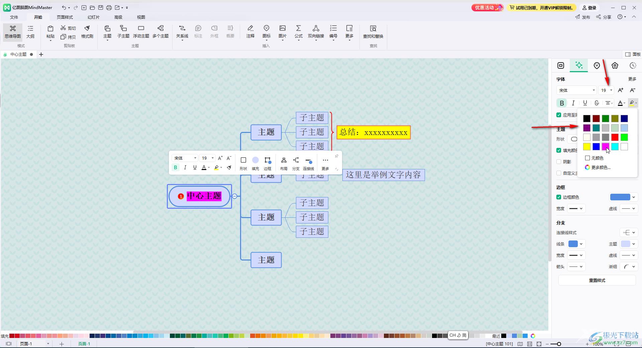This screenshot has width=642, height=348.
Task: Open the border dash style dropdown
Action: 629,208
